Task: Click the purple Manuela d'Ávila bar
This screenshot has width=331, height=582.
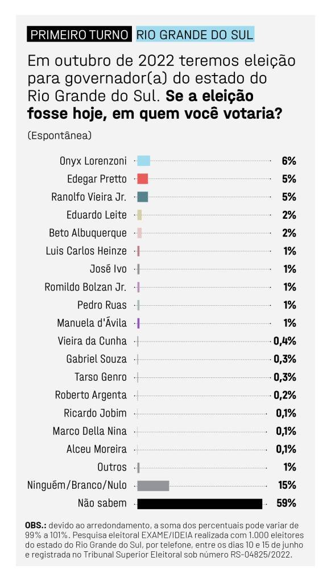Action: point(139,323)
